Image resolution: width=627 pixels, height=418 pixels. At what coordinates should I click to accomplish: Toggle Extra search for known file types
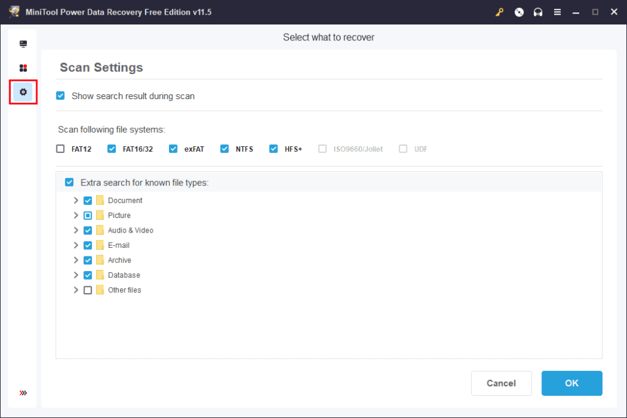click(69, 182)
